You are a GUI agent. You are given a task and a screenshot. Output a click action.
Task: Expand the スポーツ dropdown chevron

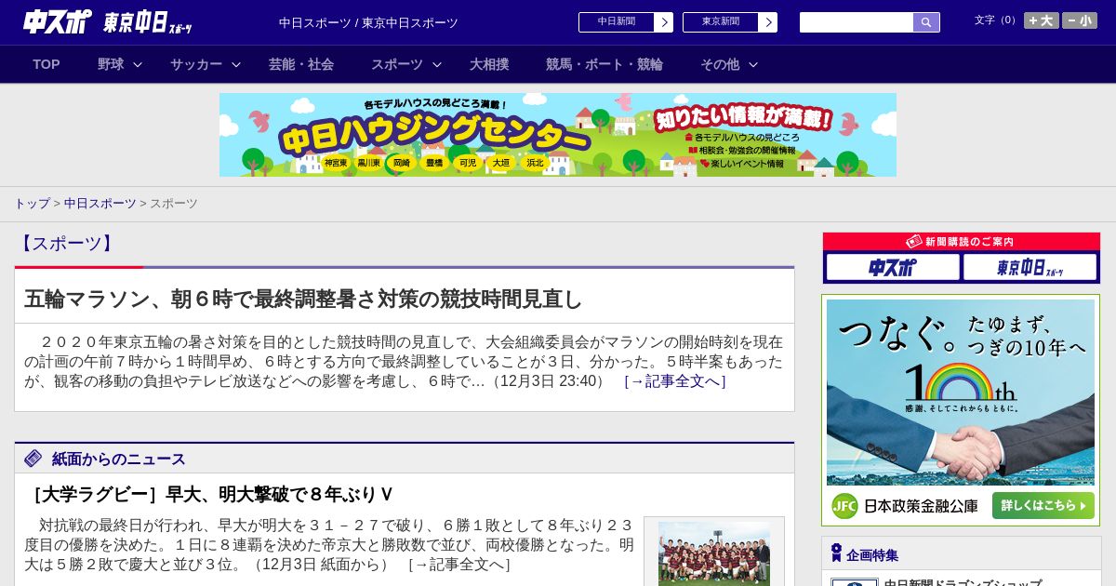click(437, 64)
